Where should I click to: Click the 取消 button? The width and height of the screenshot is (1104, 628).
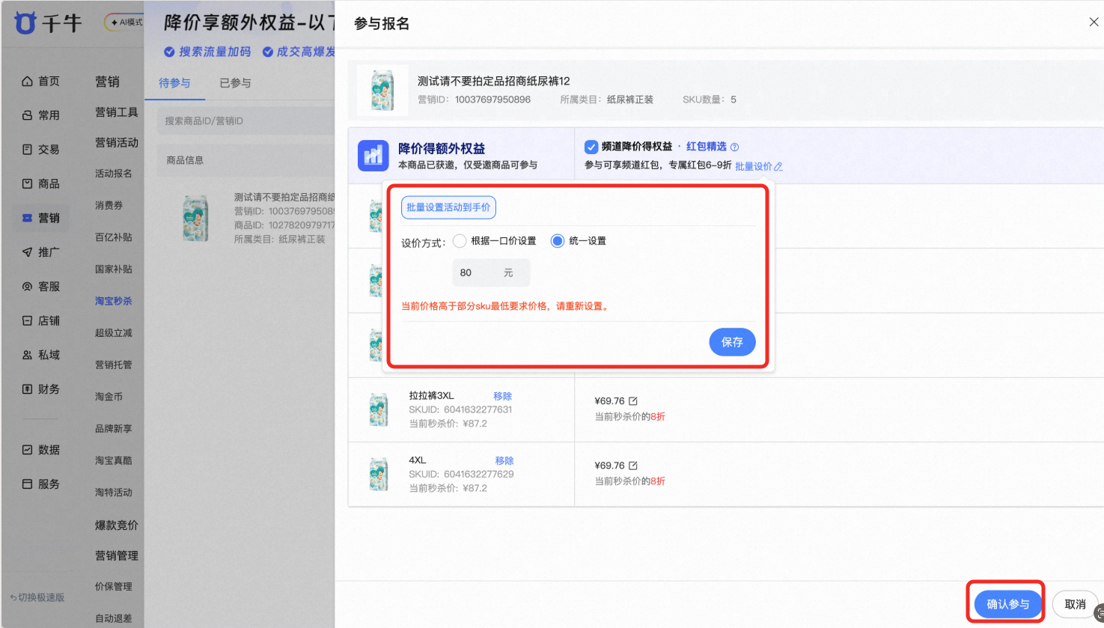[x=1075, y=604]
